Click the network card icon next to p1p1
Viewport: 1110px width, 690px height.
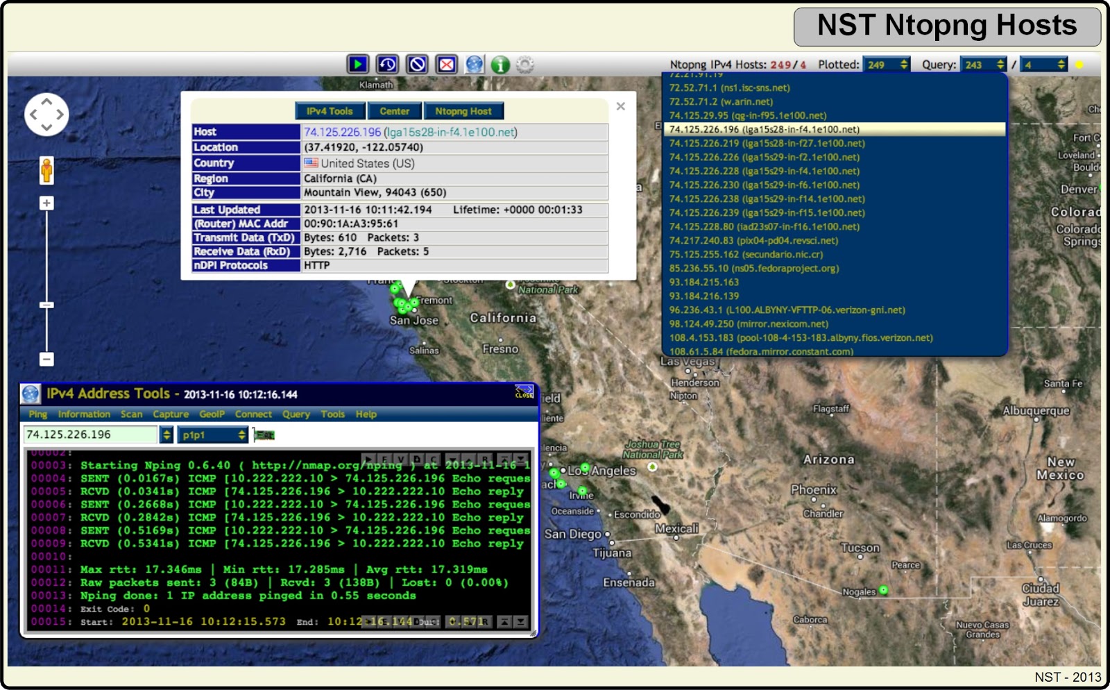tap(263, 434)
